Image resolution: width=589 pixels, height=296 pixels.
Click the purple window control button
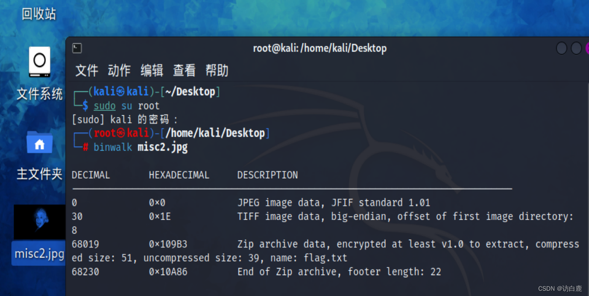point(588,48)
